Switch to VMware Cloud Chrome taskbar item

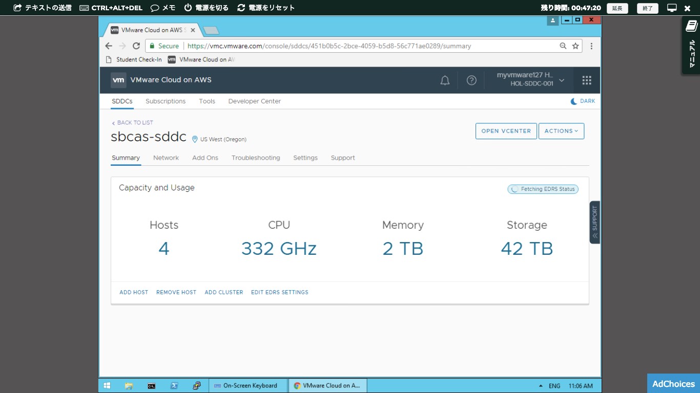point(328,386)
